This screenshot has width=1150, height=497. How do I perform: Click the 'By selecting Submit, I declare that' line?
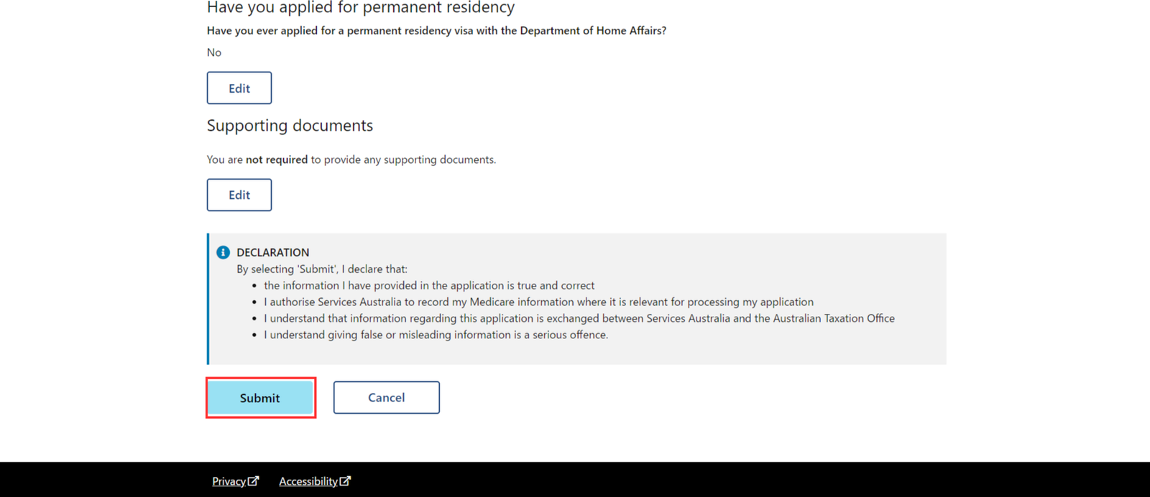tap(322, 269)
